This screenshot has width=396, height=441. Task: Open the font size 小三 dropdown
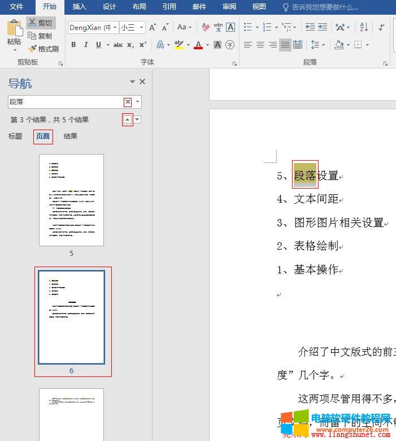point(141,27)
